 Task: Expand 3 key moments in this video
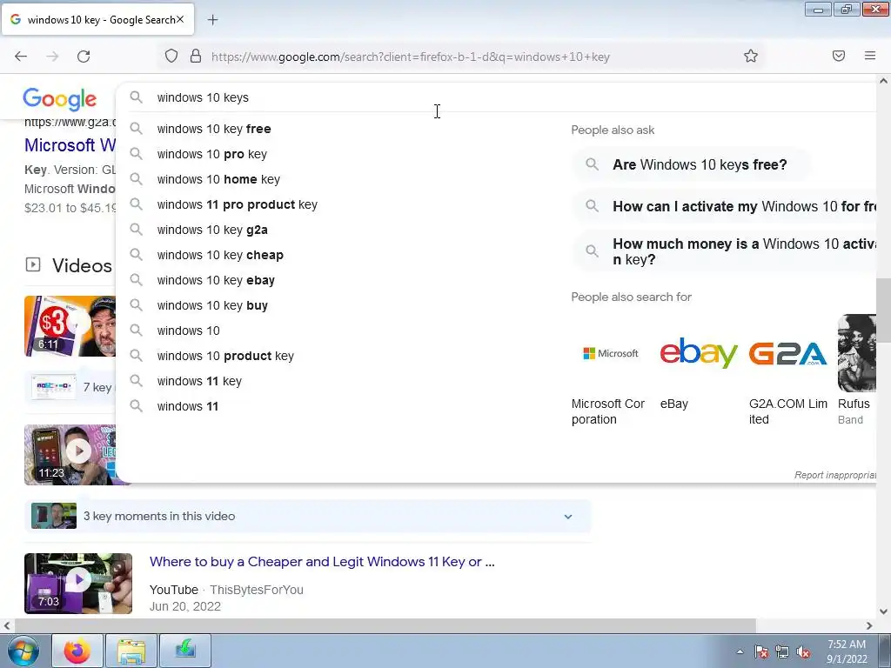(307, 517)
